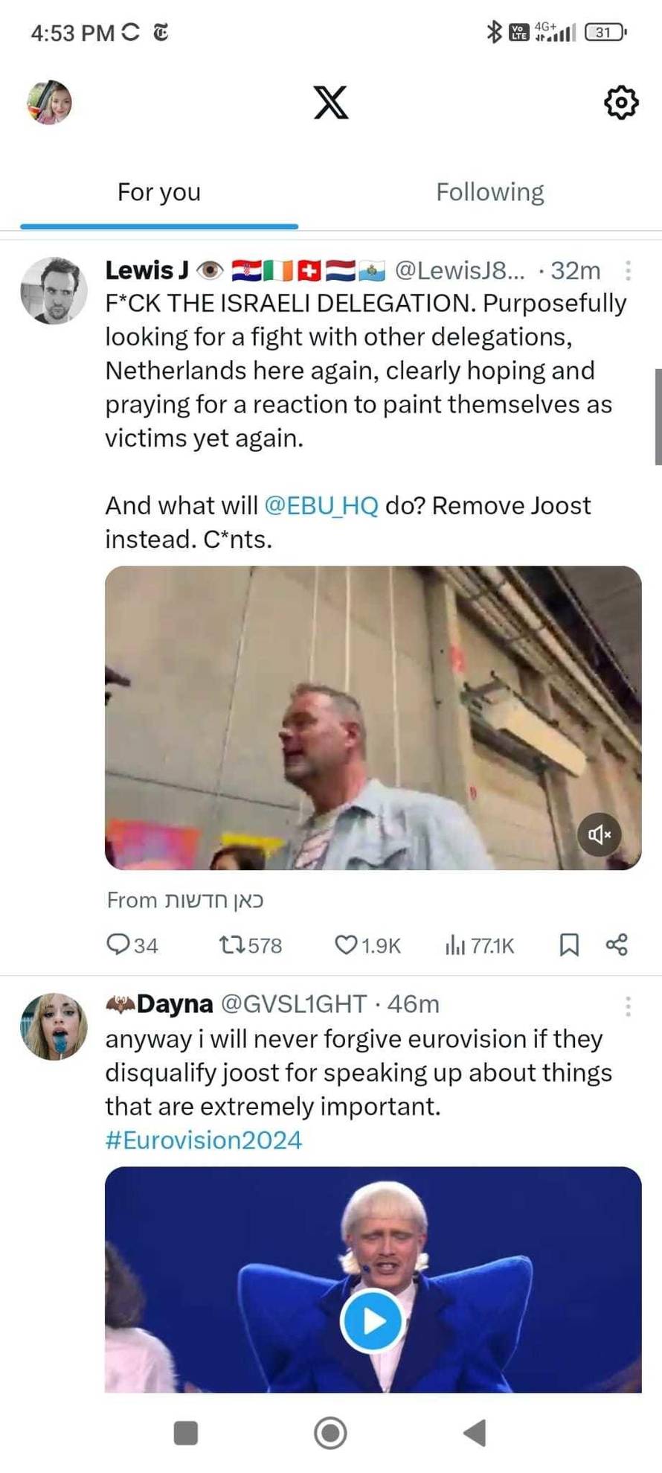Like Lewis J's post

(345, 945)
